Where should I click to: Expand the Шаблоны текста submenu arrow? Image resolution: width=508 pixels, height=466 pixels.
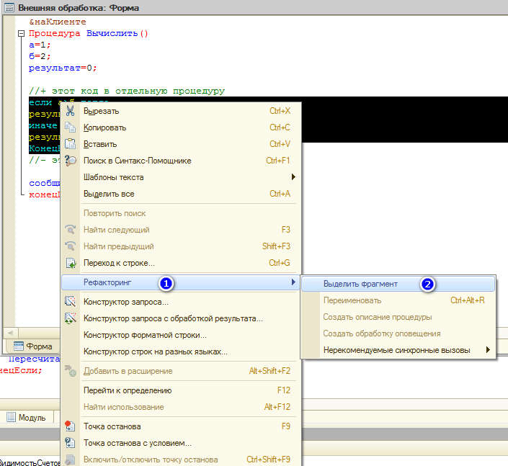click(293, 177)
